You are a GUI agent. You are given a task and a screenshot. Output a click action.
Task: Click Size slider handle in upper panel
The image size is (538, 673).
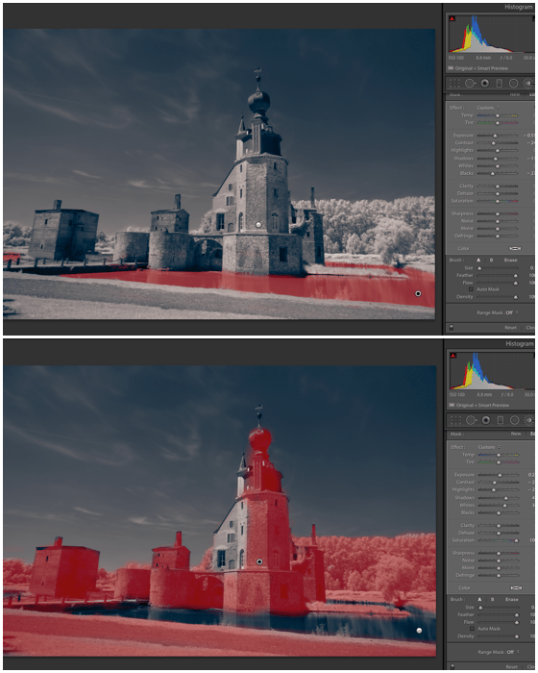479,268
